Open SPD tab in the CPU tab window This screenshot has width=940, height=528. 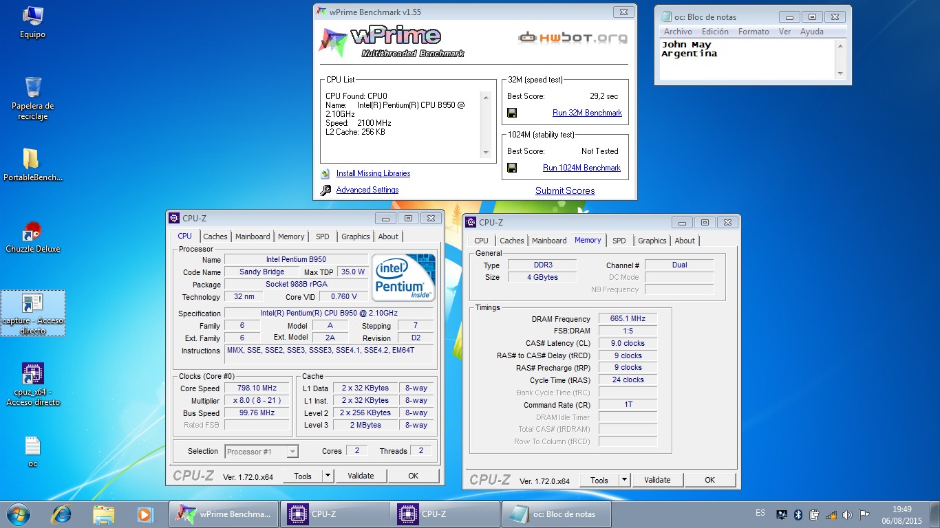pos(323,236)
